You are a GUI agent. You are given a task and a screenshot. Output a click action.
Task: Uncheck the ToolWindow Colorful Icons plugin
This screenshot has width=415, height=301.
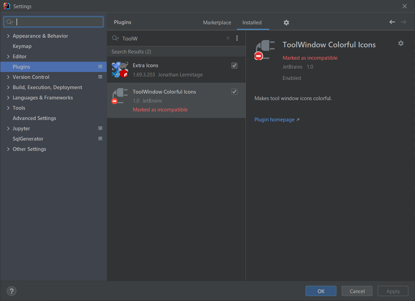(x=234, y=92)
